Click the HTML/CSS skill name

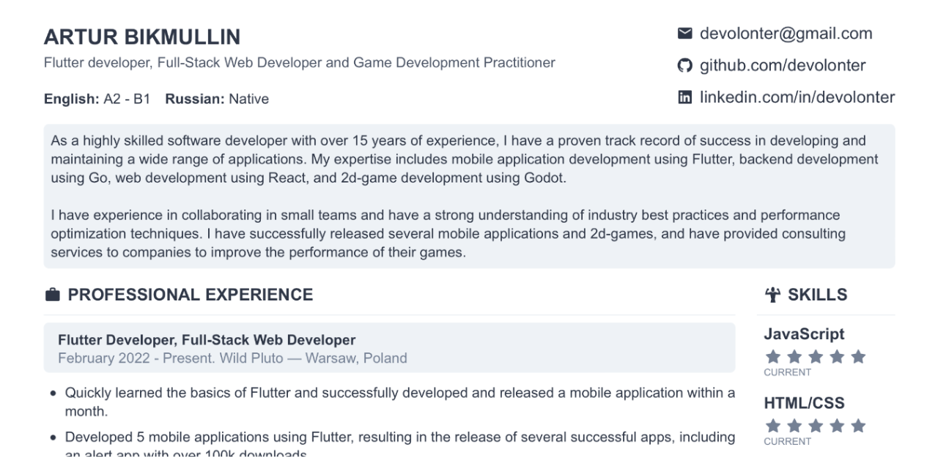point(804,403)
